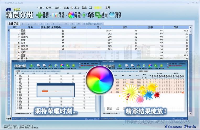Viewport: 200px width, 130px height.
Task: Switch to class tab 2
Action: pyautogui.click(x=29, y=24)
